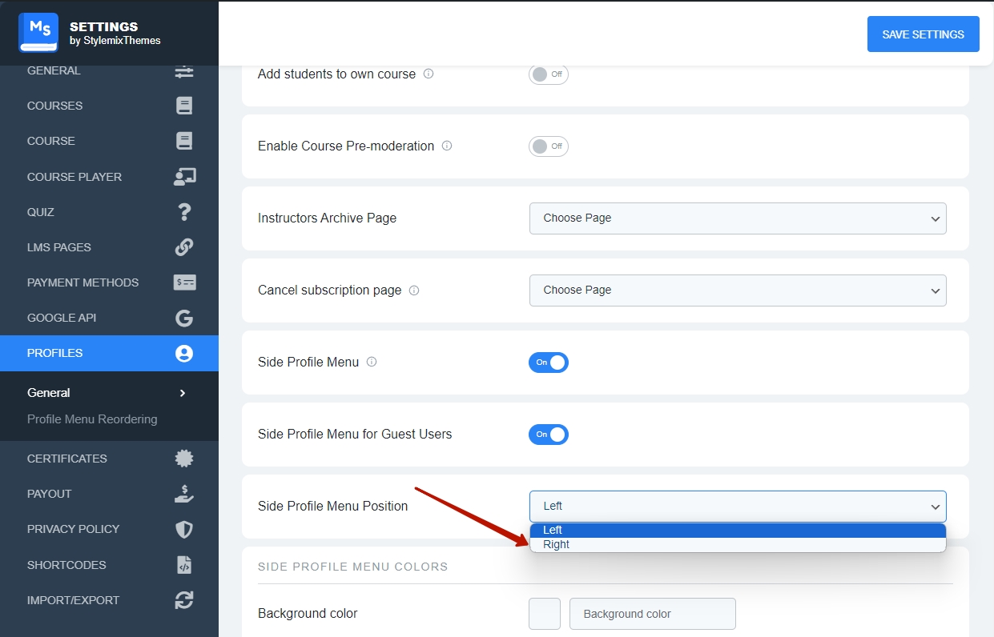
Task: Open Profile Menu Reordering sub-item
Action: click(92, 419)
